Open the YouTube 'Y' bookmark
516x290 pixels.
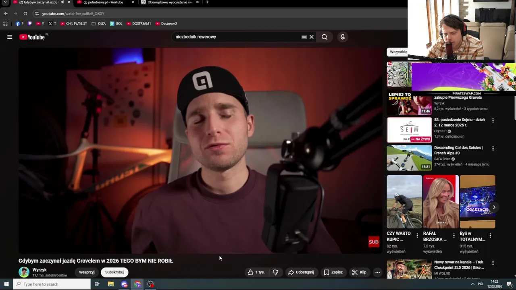40,24
